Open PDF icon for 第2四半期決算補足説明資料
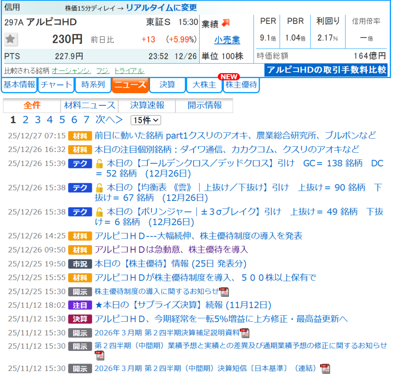The image size is (394, 374). pyautogui.click(x=245, y=333)
